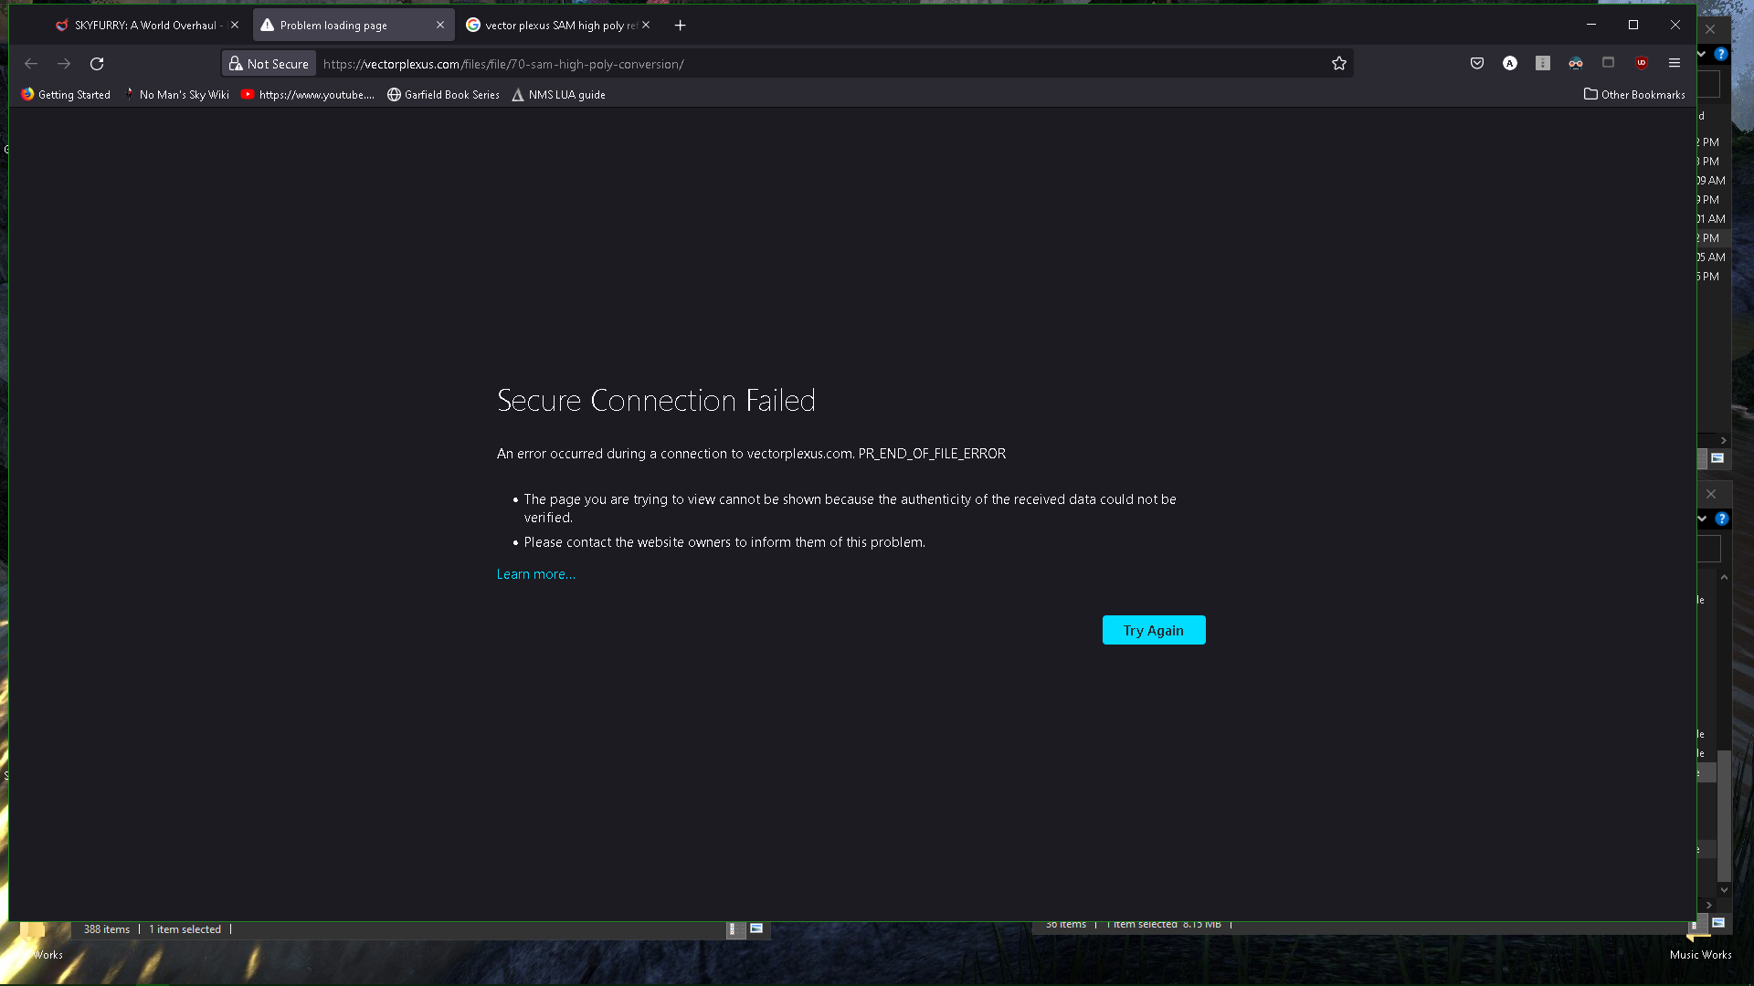Go back to the previous page
This screenshot has width=1754, height=986.
[x=31, y=63]
